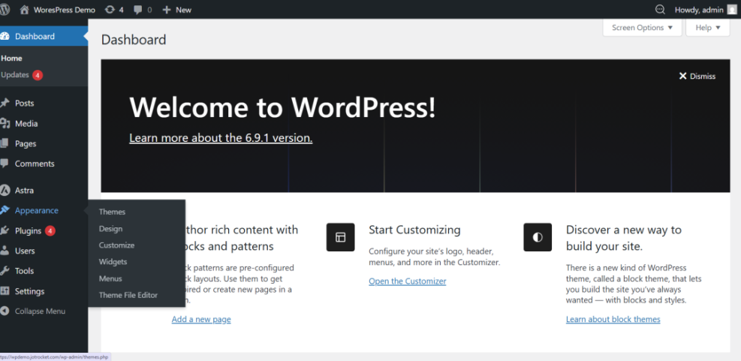Click the Dashboard gauge icon in sidebar
Image resolution: width=741 pixels, height=361 pixels.
click(5, 36)
